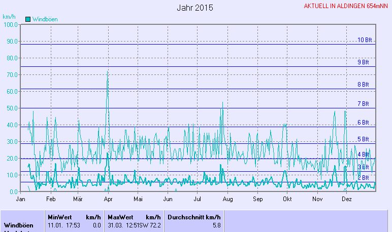
Task: Click the '2 Bft' Beaufort scale label
Action: [x=363, y=178]
